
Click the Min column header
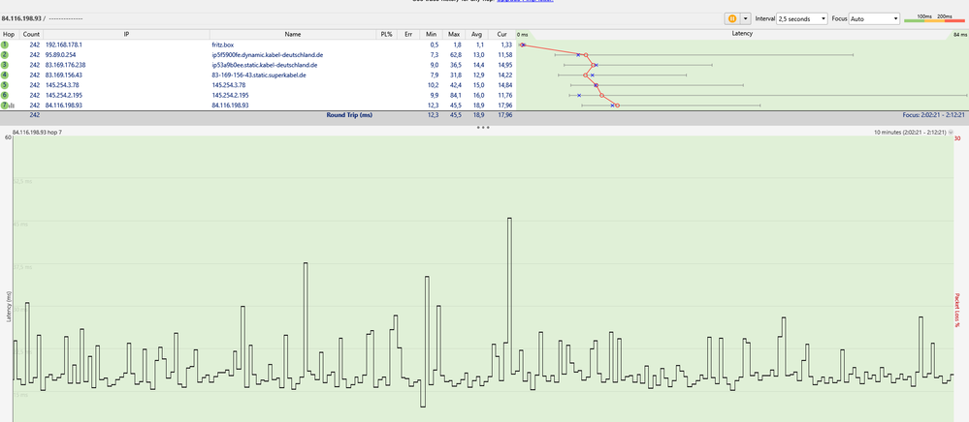pyautogui.click(x=431, y=34)
